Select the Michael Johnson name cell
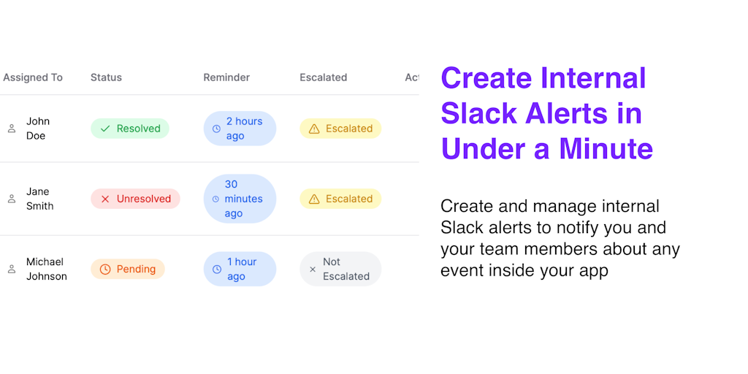 click(46, 269)
